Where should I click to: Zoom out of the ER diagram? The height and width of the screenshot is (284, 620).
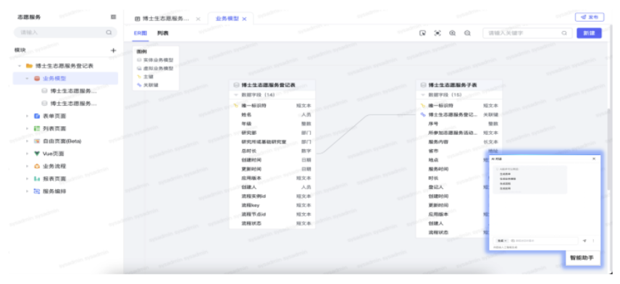[x=467, y=33]
